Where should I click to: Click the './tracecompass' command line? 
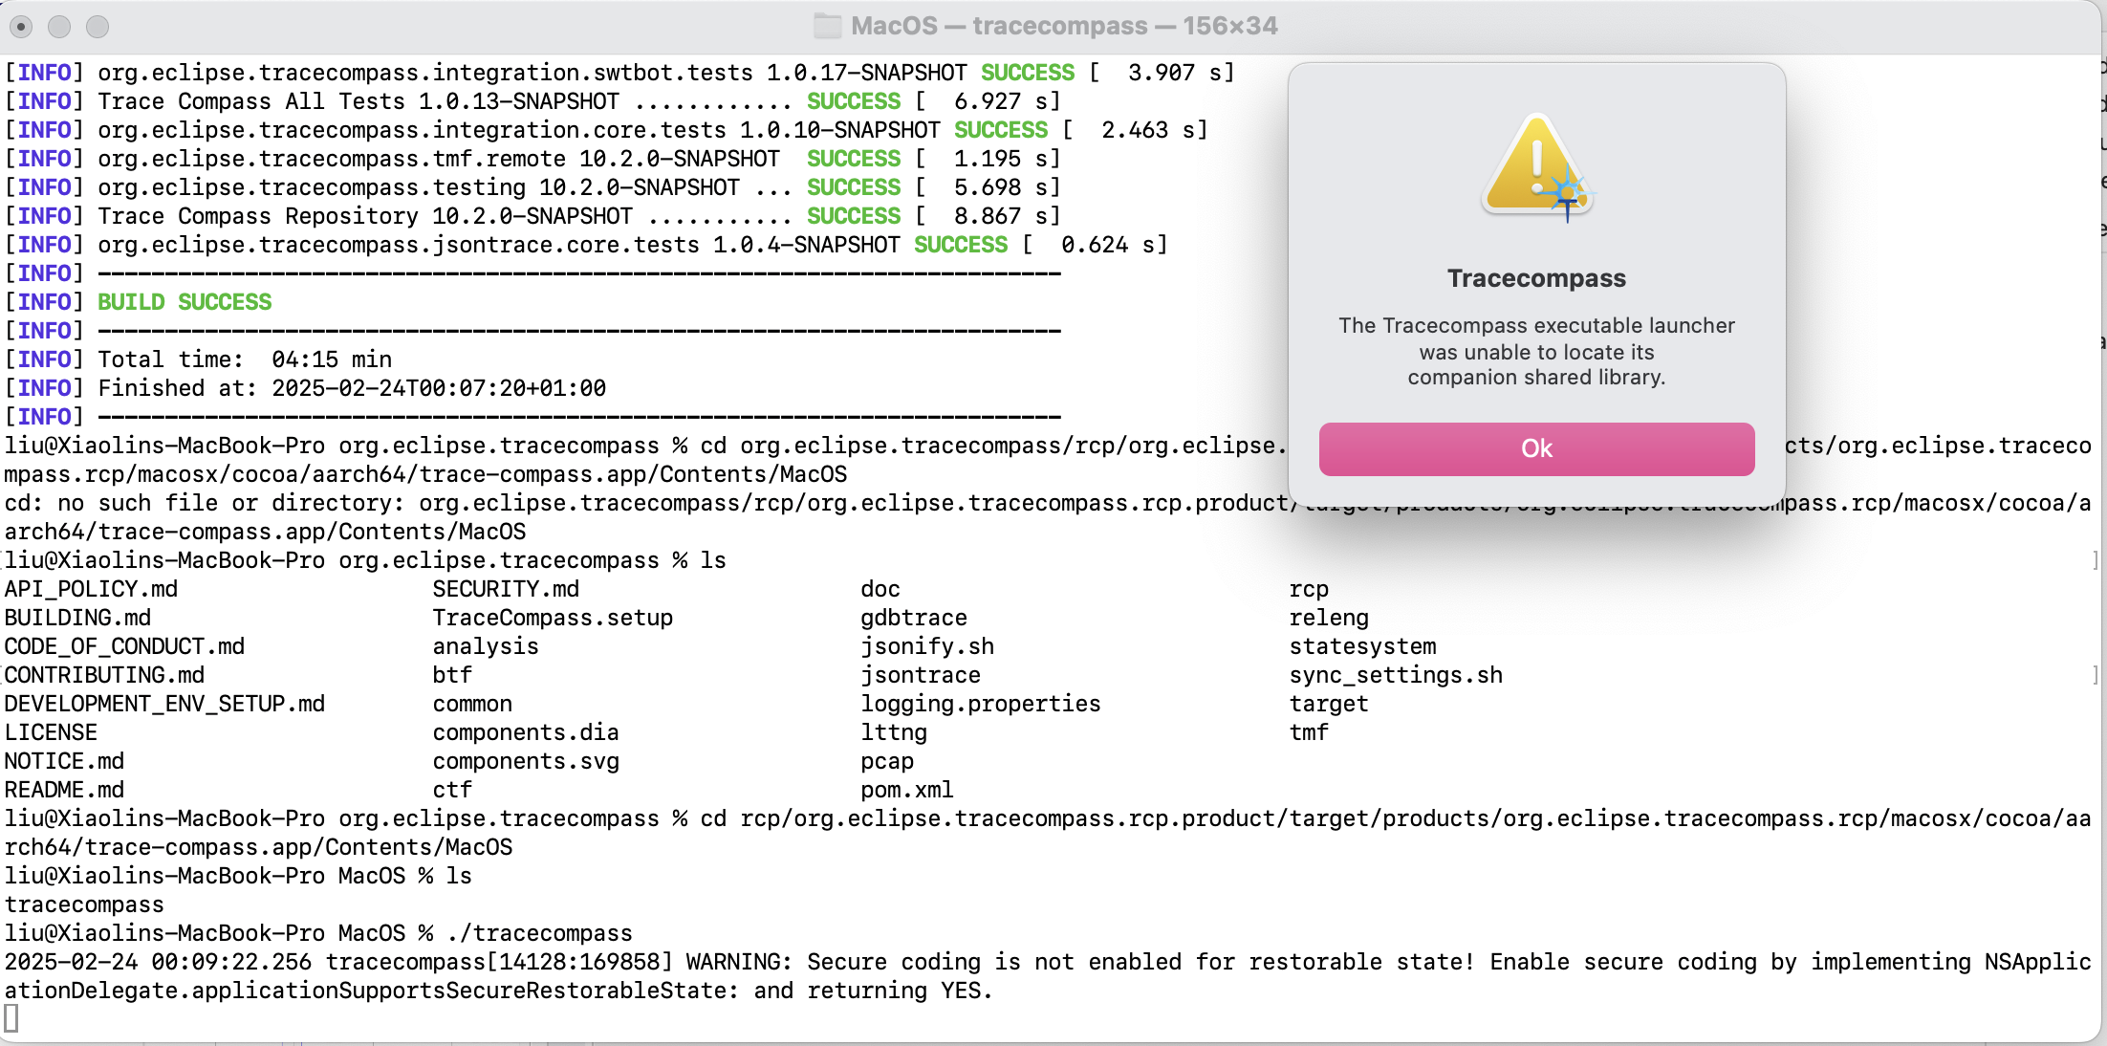(318, 933)
